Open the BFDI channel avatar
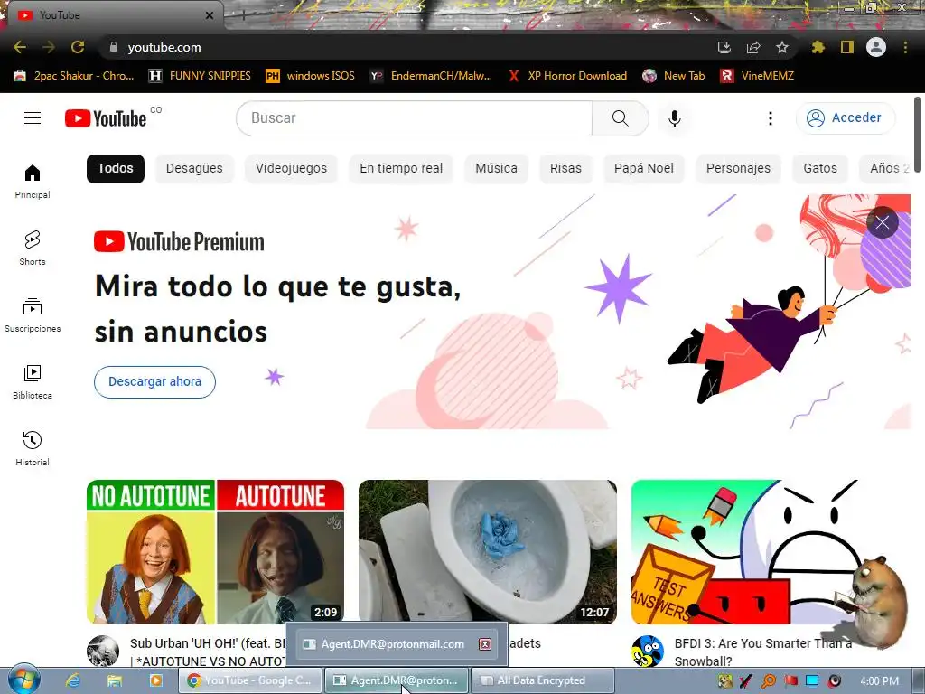This screenshot has width=925, height=694. (x=647, y=651)
